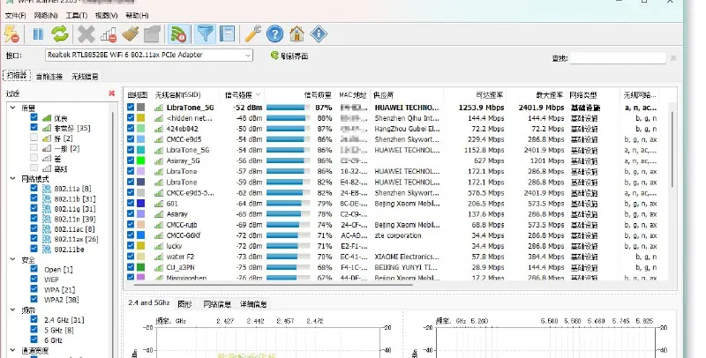
Task: Switch to the 图形 tab
Action: pyautogui.click(x=184, y=304)
